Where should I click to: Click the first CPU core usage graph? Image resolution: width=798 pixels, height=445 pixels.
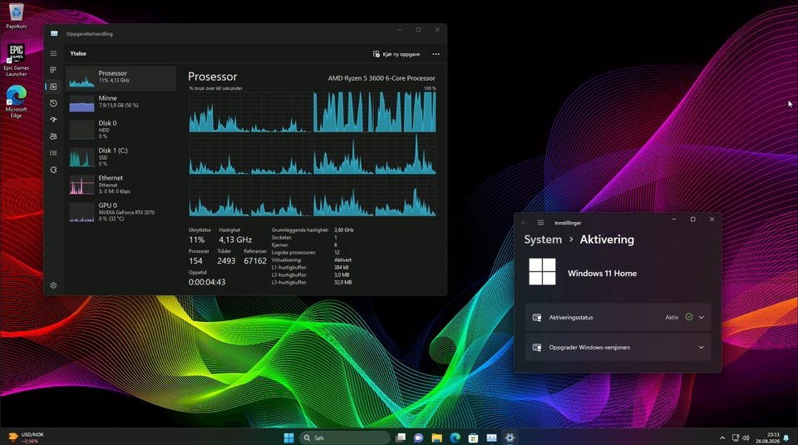click(219, 112)
